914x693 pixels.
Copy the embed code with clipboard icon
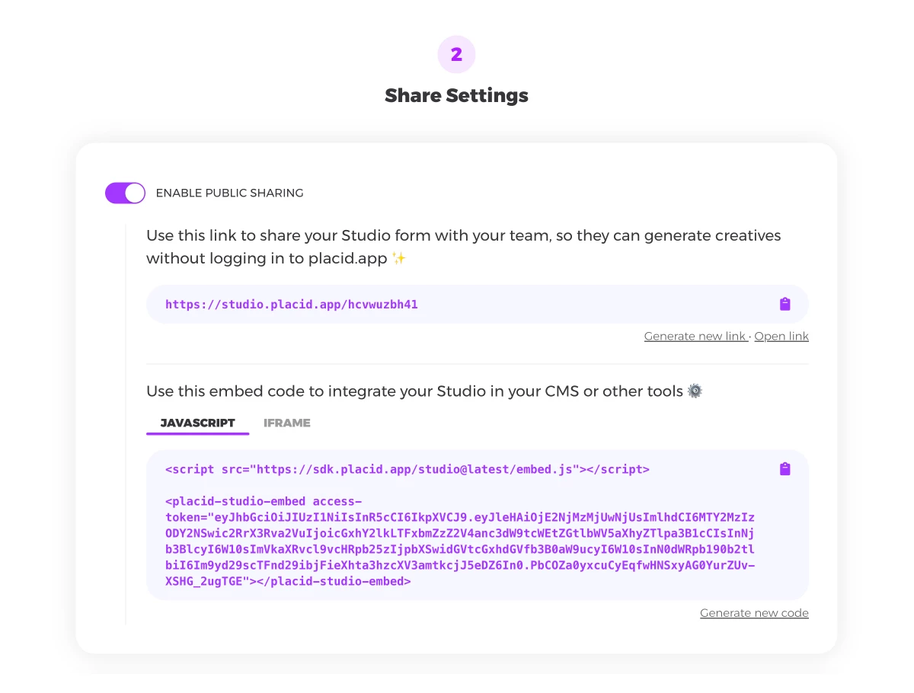[785, 469]
